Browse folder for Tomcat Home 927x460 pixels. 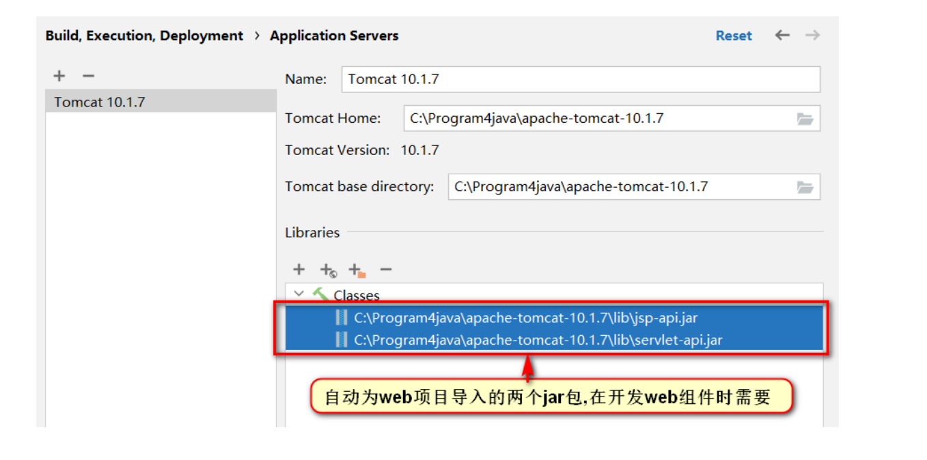[x=805, y=119]
